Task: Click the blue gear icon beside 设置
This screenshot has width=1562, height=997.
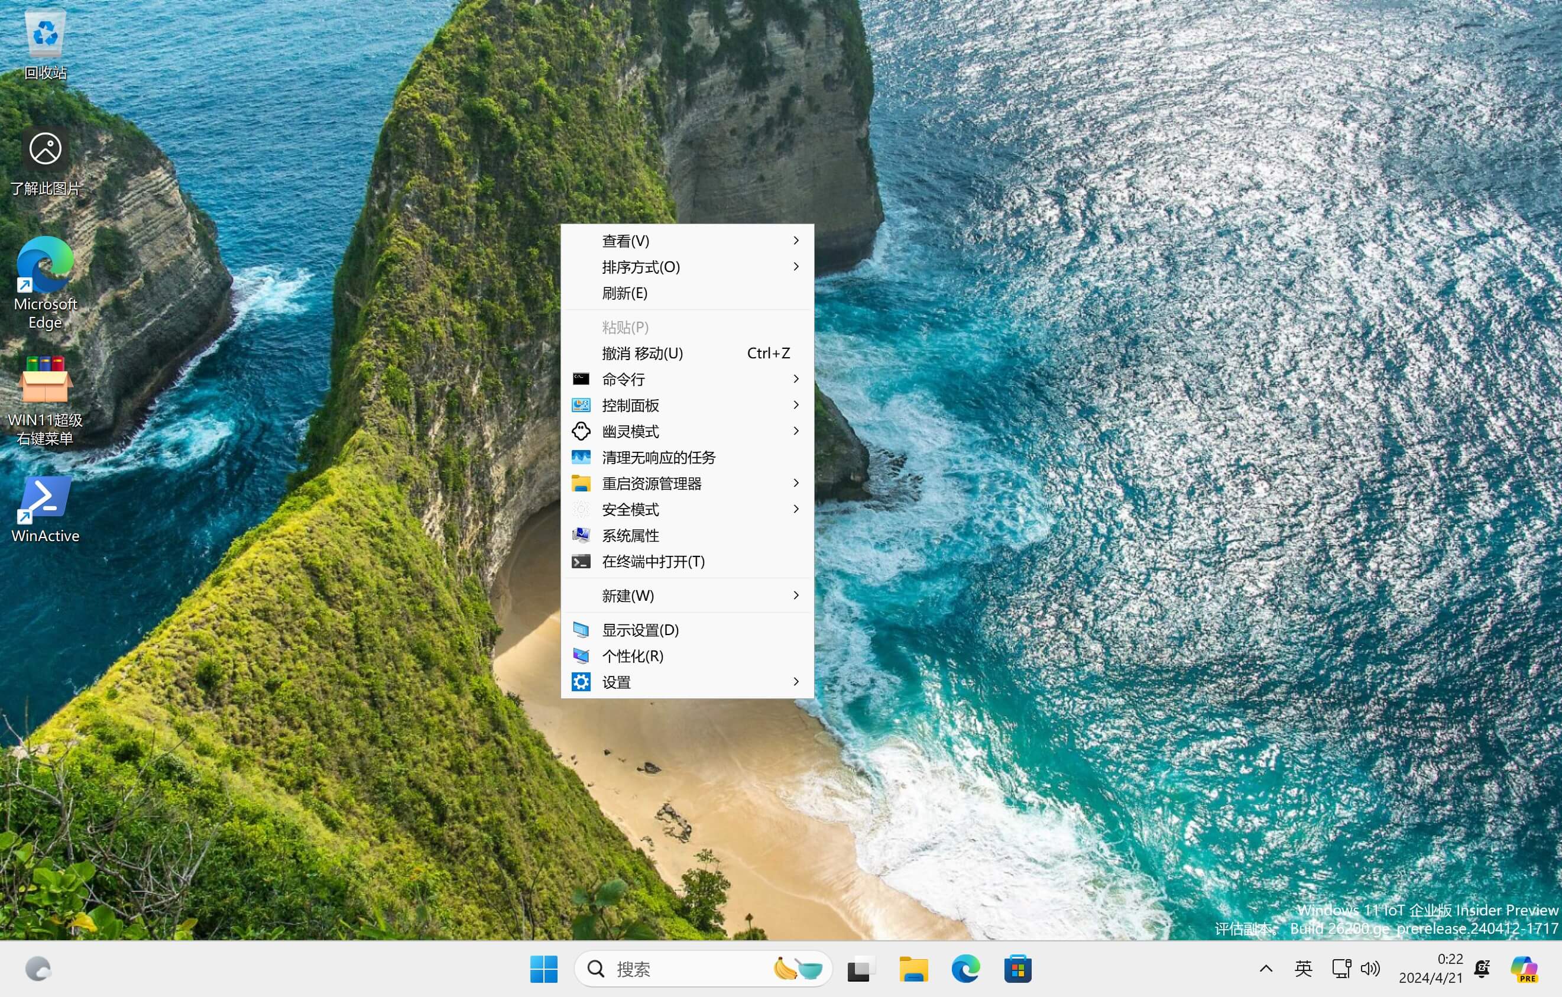Action: point(581,682)
